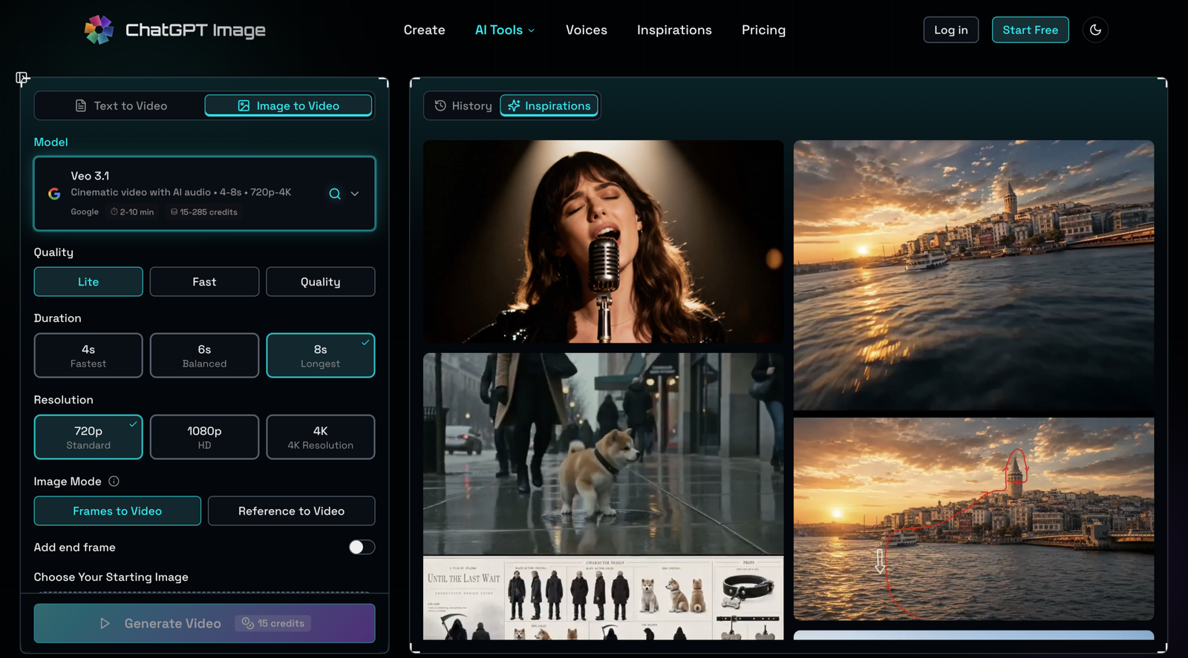Select Frames to Video image mode
The height and width of the screenshot is (658, 1188).
(117, 511)
